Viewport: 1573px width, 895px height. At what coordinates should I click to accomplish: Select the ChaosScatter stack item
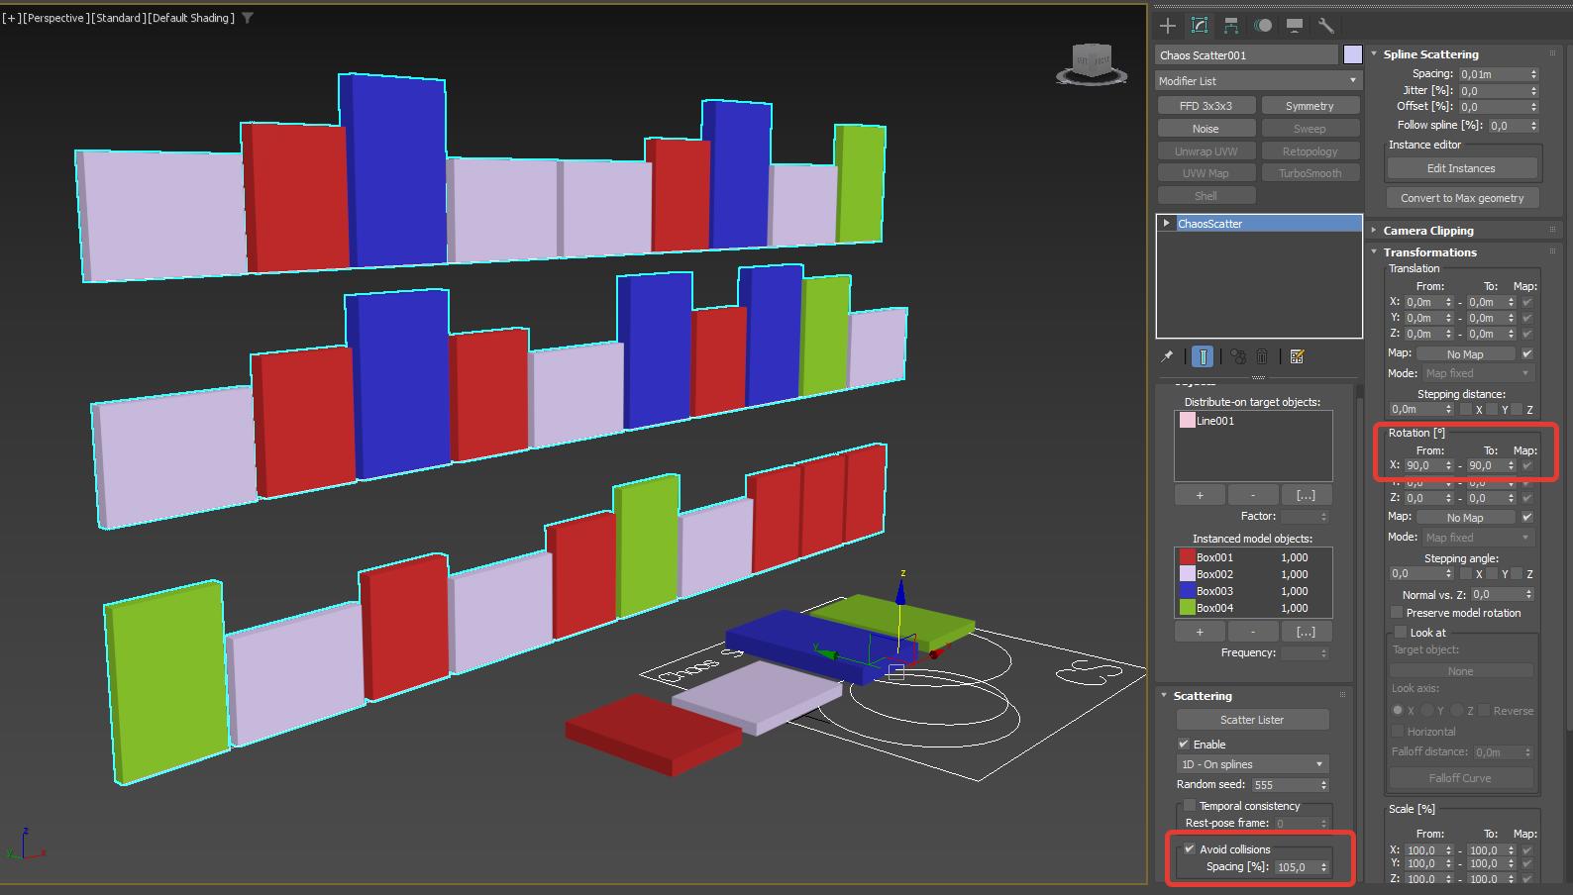1259,224
